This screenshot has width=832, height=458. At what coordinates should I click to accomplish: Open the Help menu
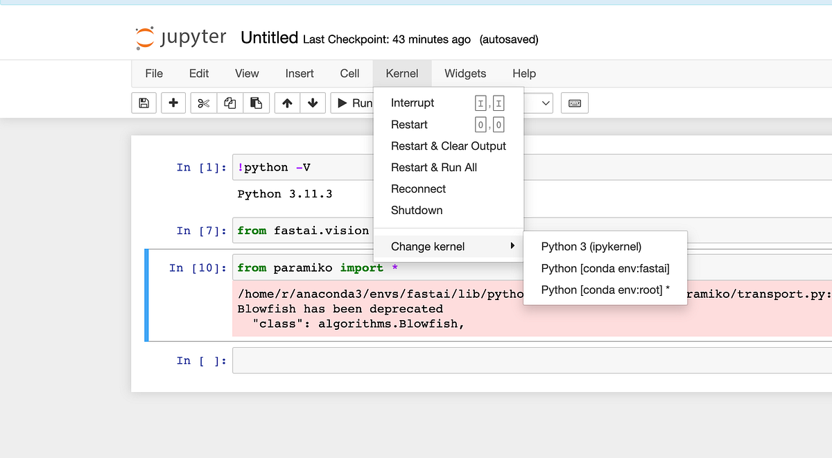(524, 73)
